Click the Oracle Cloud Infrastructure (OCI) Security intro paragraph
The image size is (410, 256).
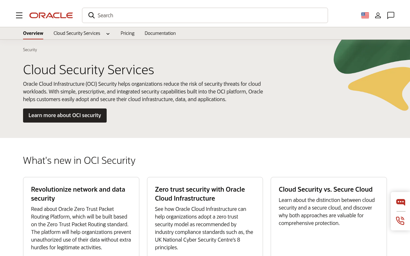(143, 92)
